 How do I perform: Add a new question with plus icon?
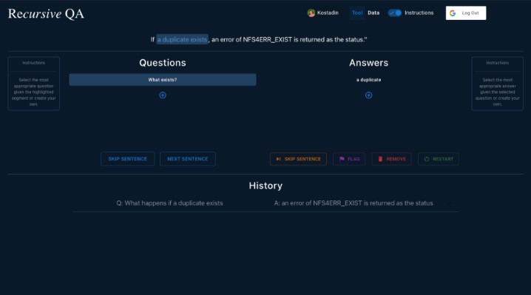point(163,95)
